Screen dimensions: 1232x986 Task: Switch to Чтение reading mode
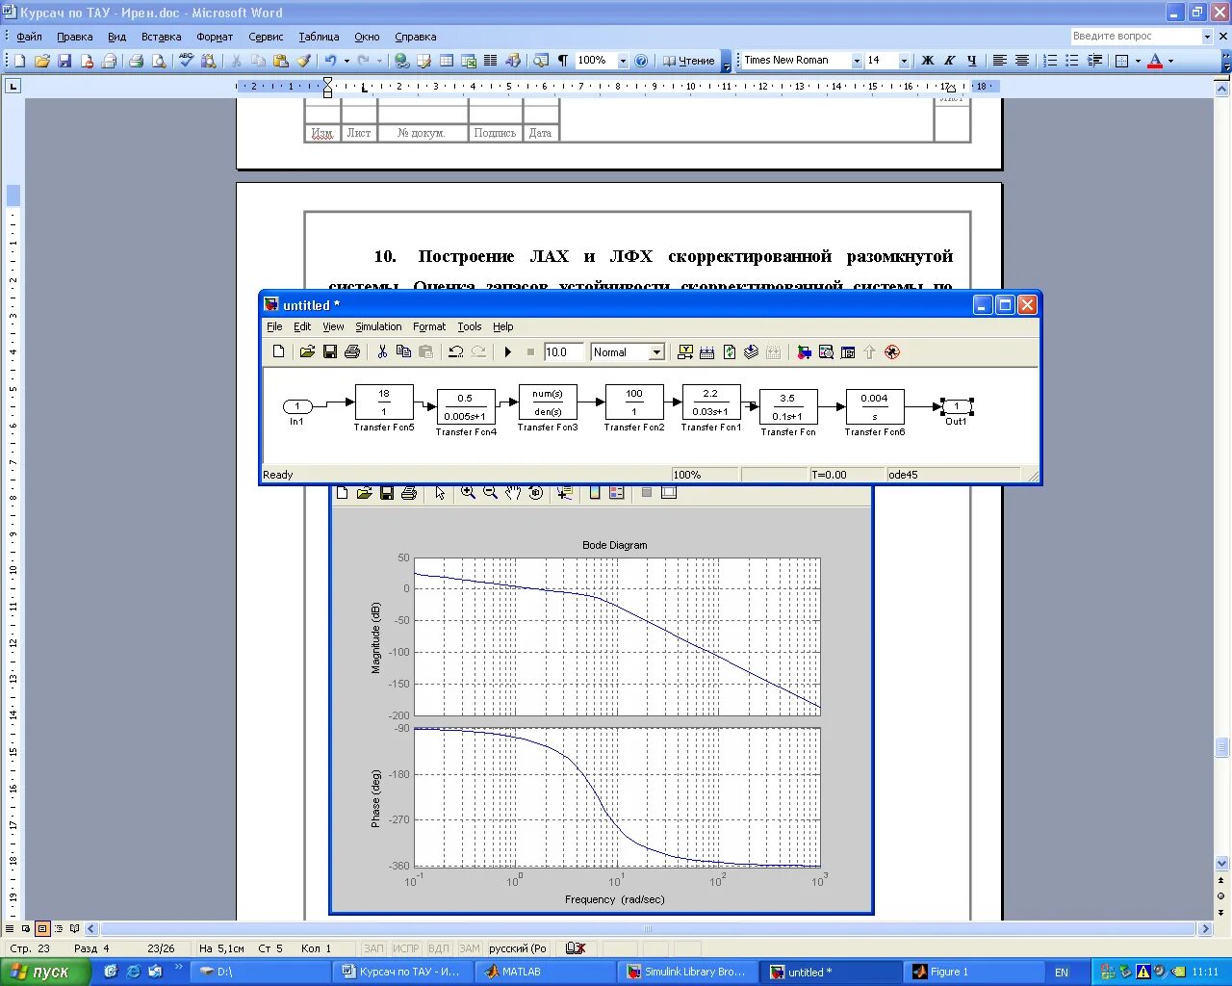coord(689,61)
